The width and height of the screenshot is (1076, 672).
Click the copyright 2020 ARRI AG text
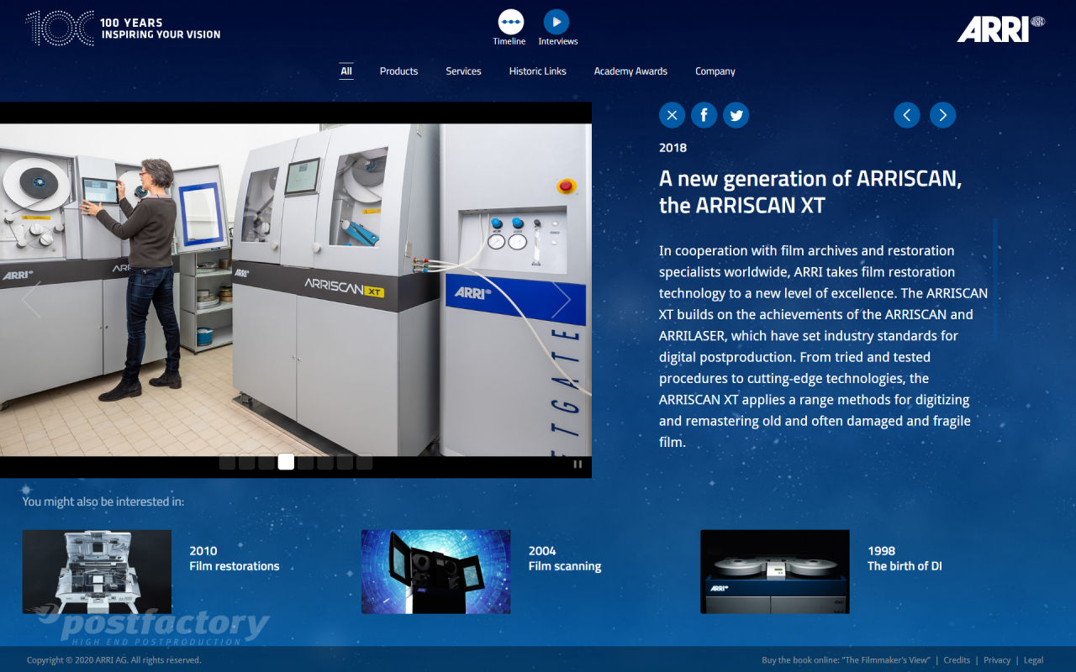click(x=114, y=660)
